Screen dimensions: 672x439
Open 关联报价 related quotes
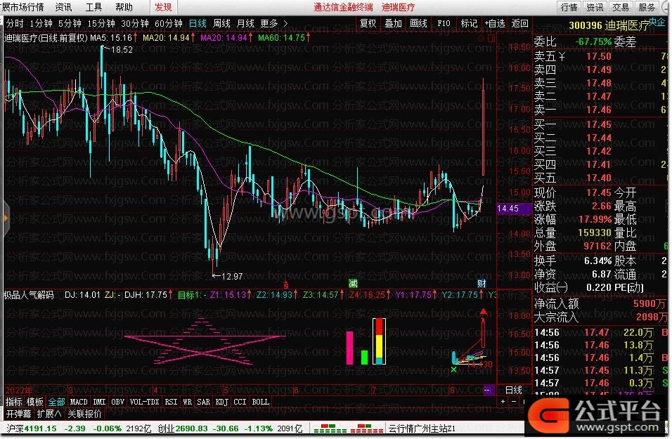[x=84, y=414]
